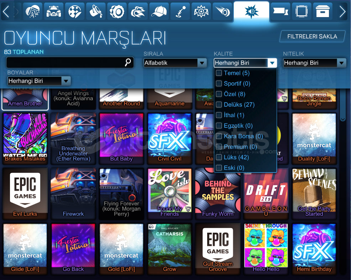Choose the Grow anthem
This screenshot has height=280, width=351.
coord(169,249)
